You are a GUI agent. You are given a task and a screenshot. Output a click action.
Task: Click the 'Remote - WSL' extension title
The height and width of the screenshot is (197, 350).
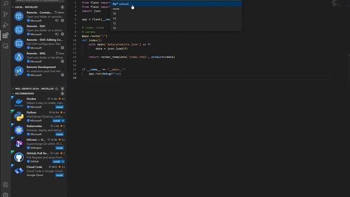[36, 54]
